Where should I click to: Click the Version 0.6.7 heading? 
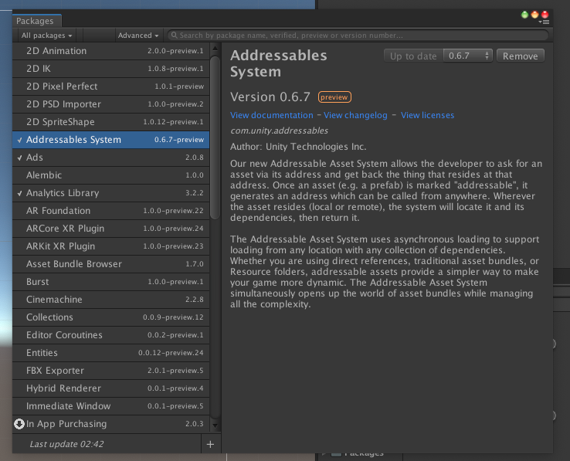click(x=270, y=97)
